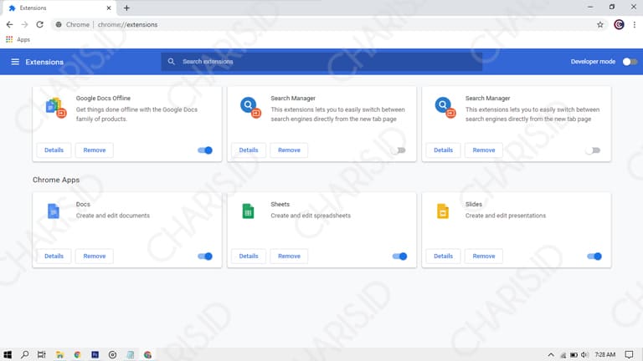Click the Google Docs Offline extension icon
The height and width of the screenshot is (361, 643).
click(56, 108)
